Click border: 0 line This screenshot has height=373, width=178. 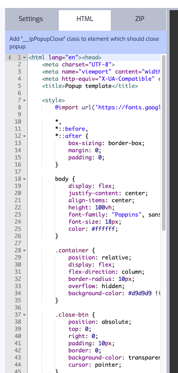(x=85, y=350)
